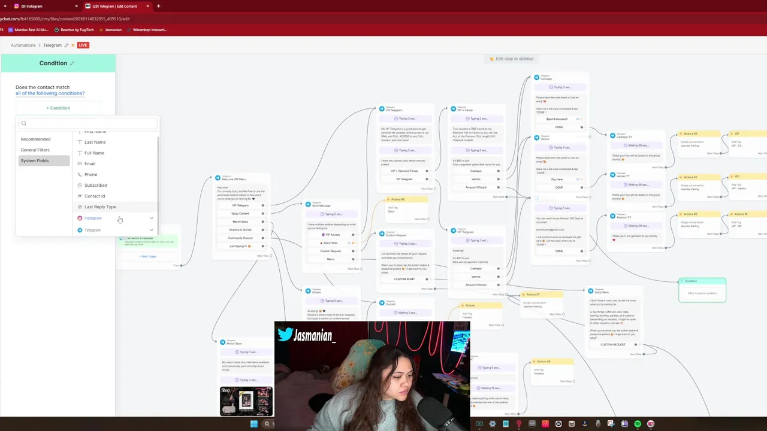The height and width of the screenshot is (431, 767).
Task: Click the + Condition button
Action: [x=58, y=108]
